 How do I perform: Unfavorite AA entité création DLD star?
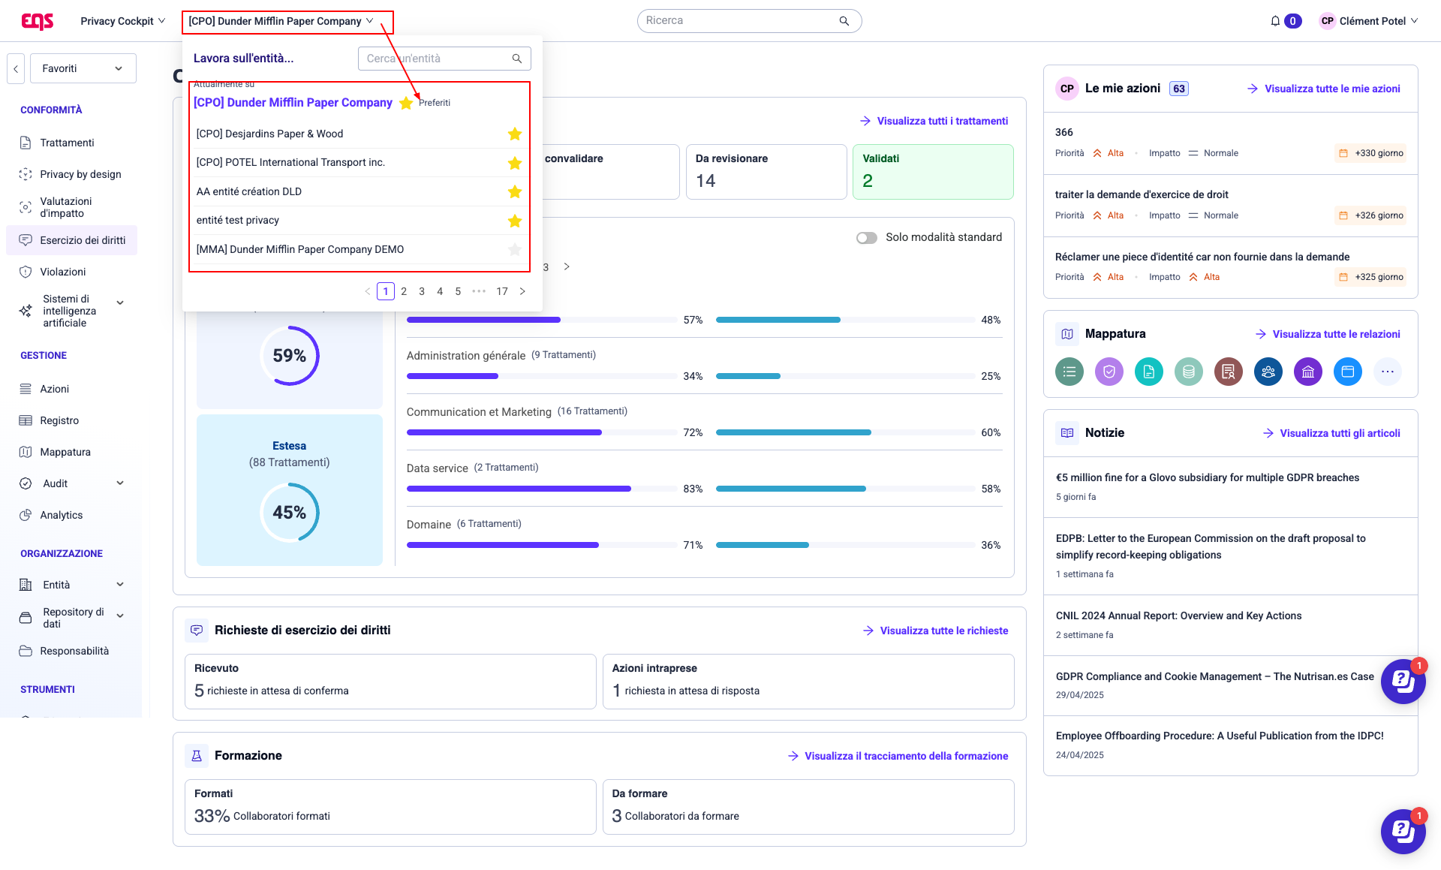(515, 192)
